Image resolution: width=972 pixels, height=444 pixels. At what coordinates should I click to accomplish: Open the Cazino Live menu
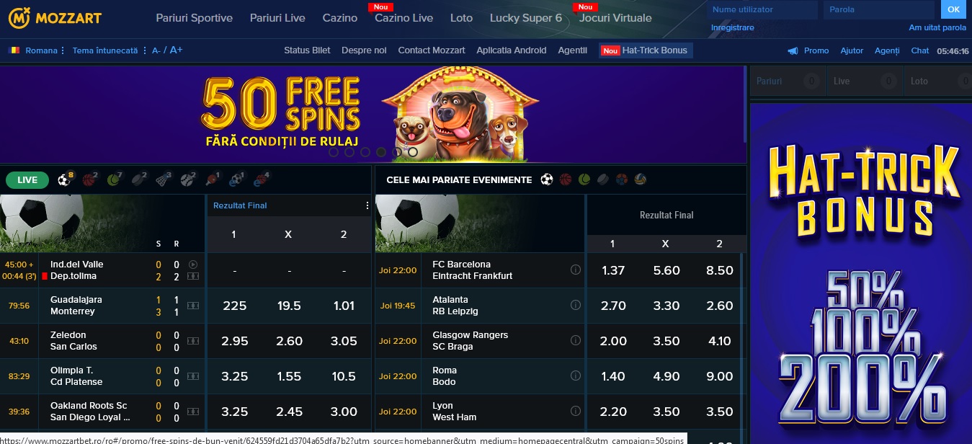click(x=403, y=18)
